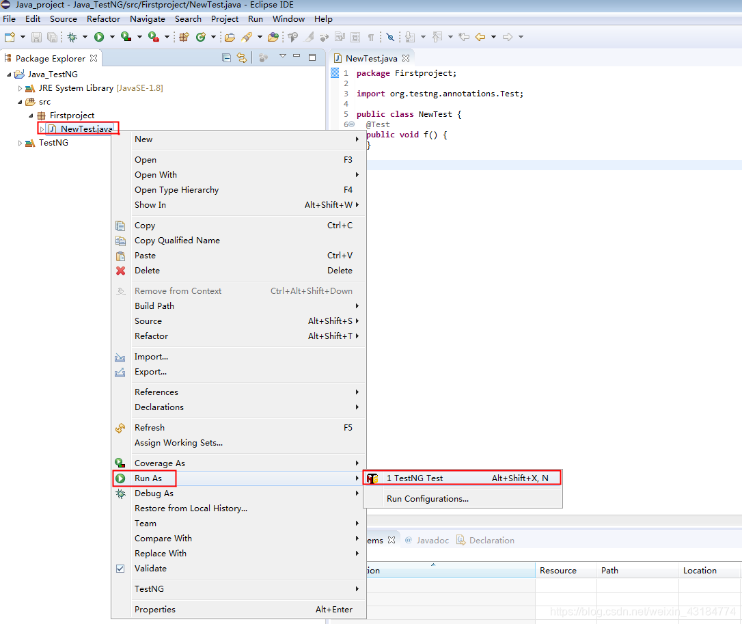The image size is (742, 624).
Task: Click the Previous Annotation toolbar icon
Action: pos(437,37)
